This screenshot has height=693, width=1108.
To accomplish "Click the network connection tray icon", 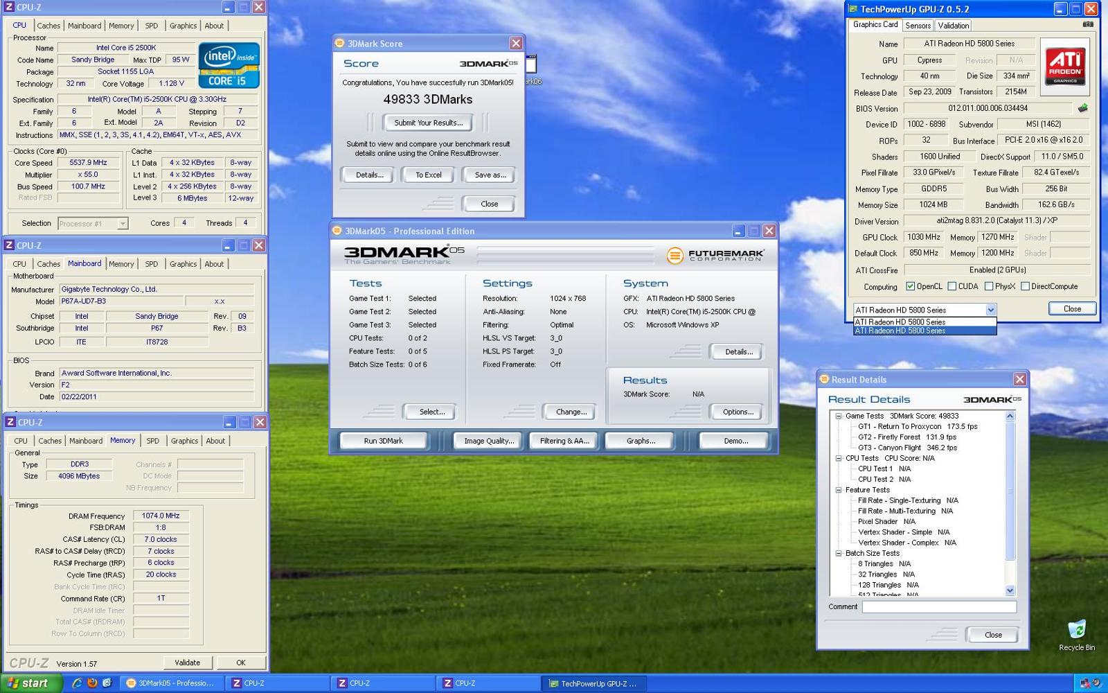I will 1084,683.
